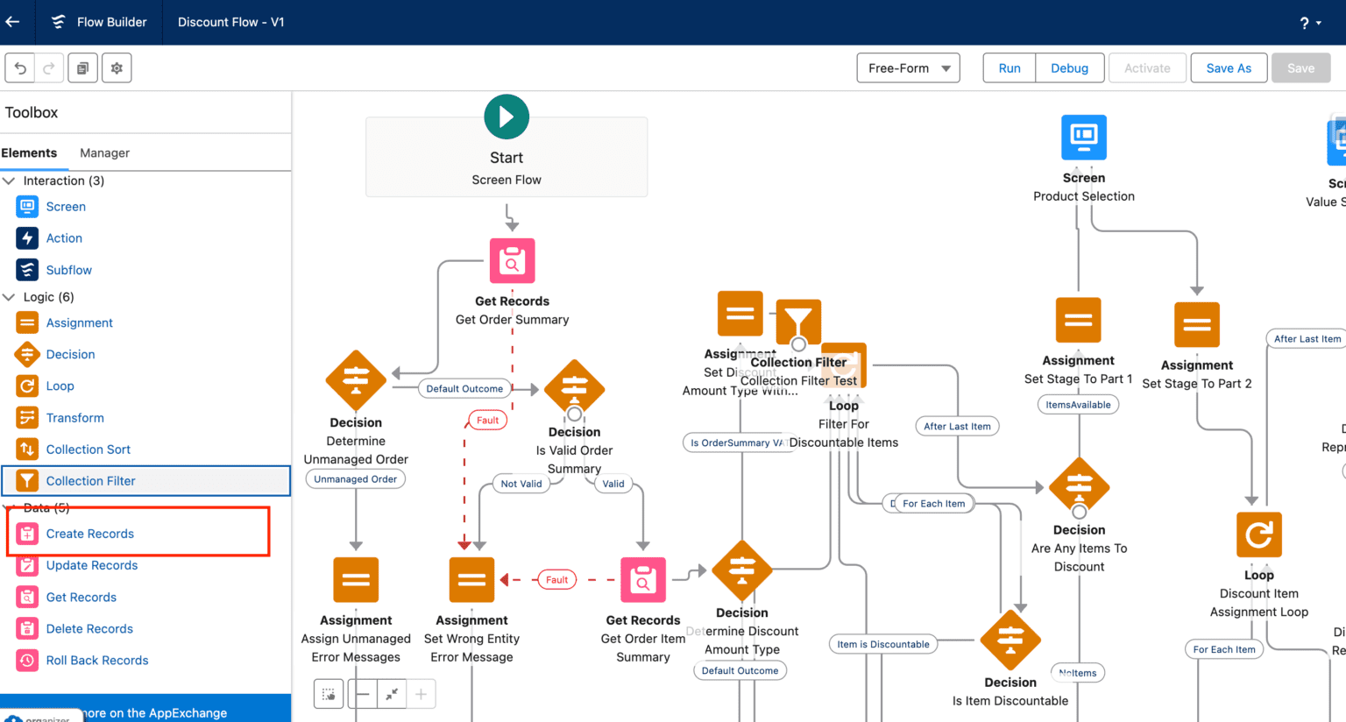Open flow settings gear icon
Screen dimensions: 1346x722
(117, 68)
